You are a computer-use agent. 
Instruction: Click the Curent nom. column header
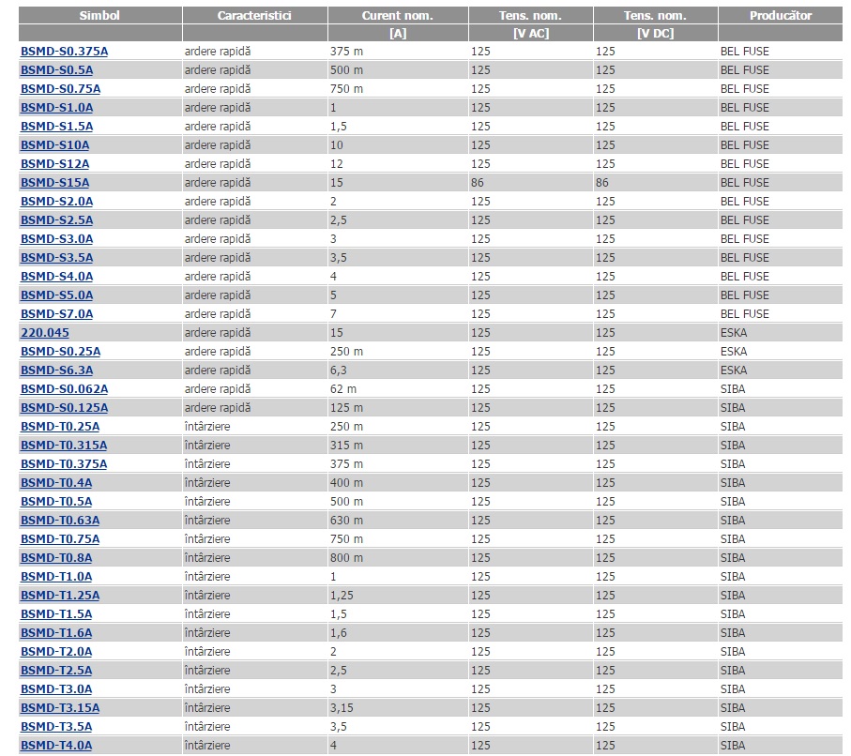click(398, 15)
